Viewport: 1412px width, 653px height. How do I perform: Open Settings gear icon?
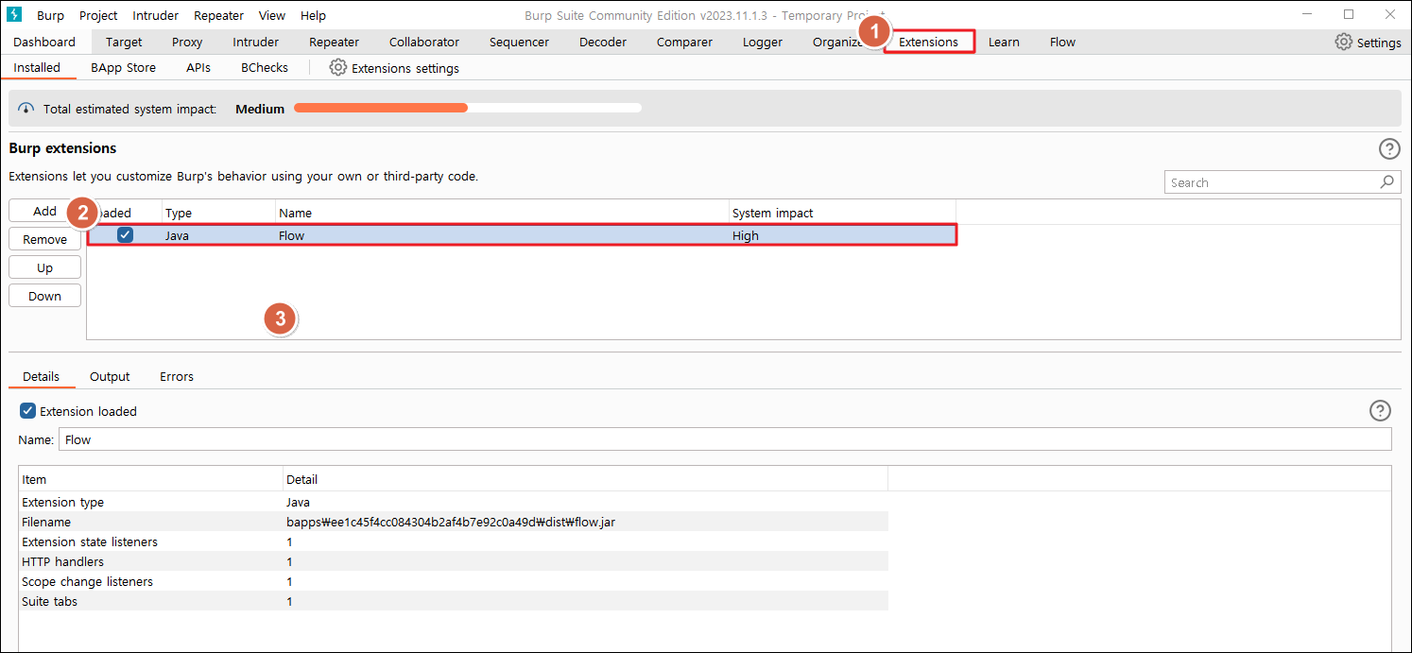(1343, 42)
